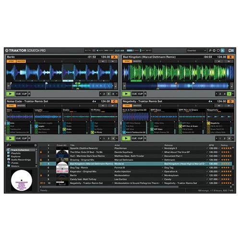Select Explorer in browser tree
Viewport: 240px width, 240px height.
click(x=16, y=156)
